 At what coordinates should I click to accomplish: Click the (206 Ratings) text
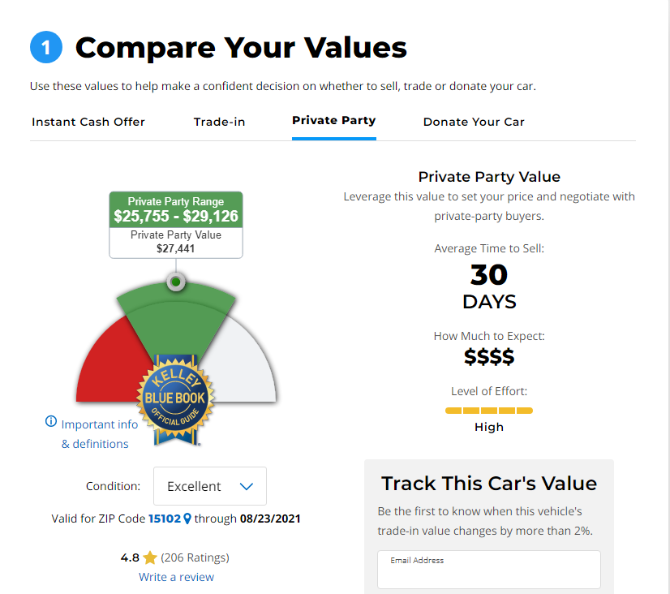point(195,557)
